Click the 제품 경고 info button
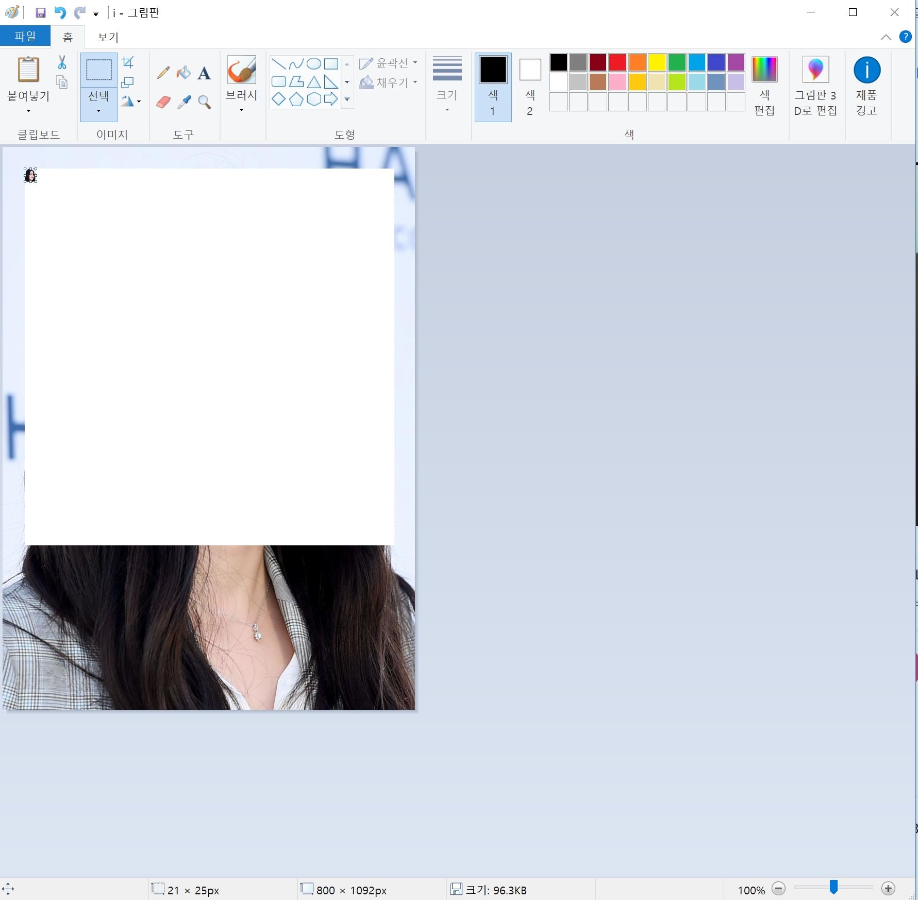This screenshot has height=900, width=918. click(867, 86)
